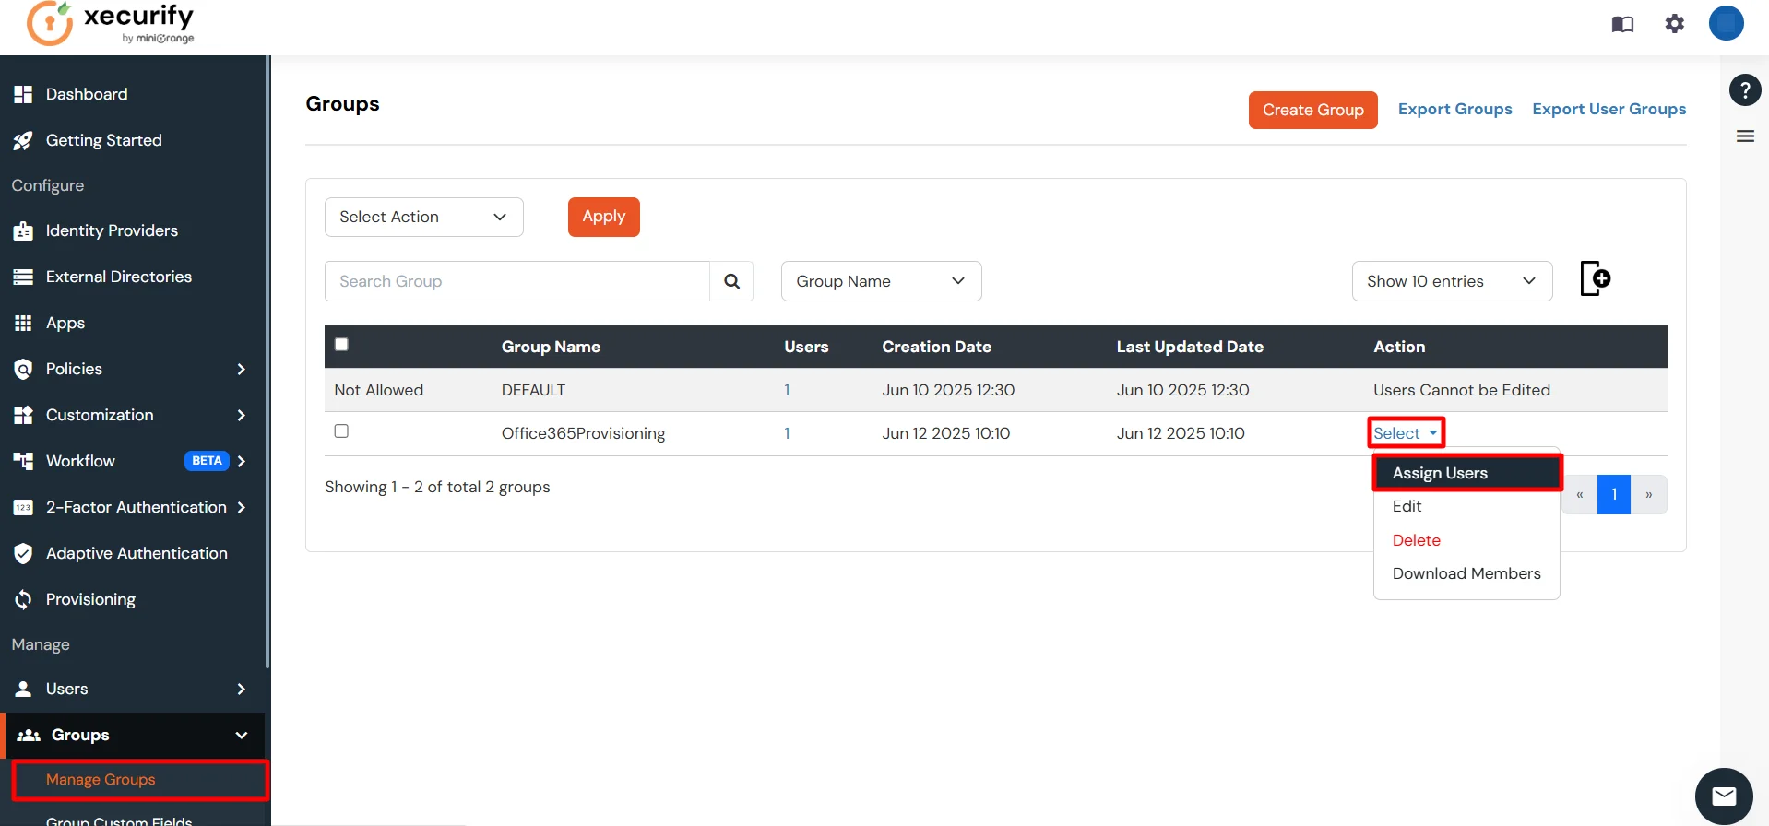Open the mail chat widget icon
Screen dimensions: 1769x826
tap(1724, 796)
